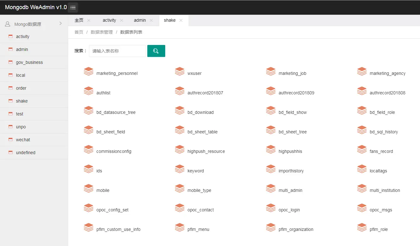Click the wechat database icon in sidebar
Screen dimensions: 420x246
click(10, 139)
